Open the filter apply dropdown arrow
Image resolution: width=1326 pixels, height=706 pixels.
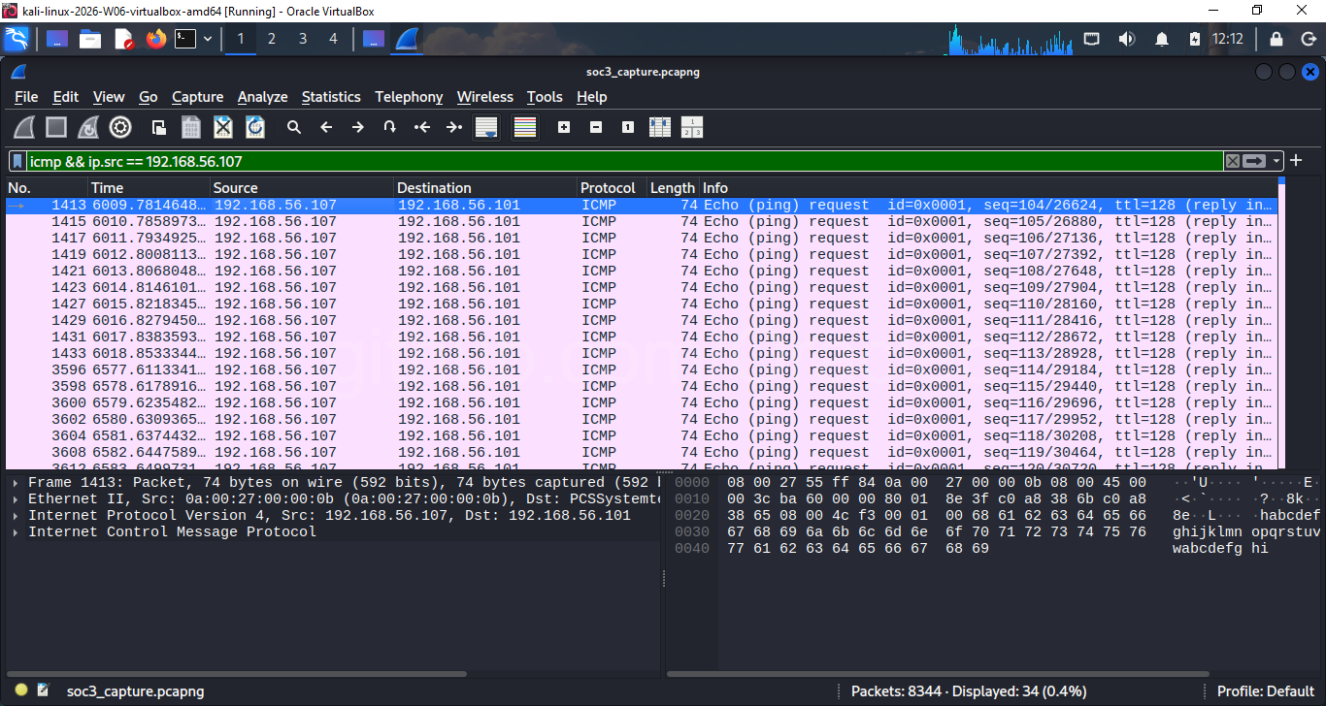[1276, 161]
